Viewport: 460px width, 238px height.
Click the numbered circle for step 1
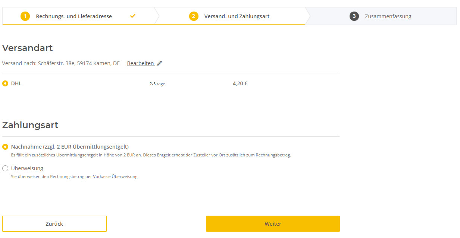pyautogui.click(x=25, y=16)
